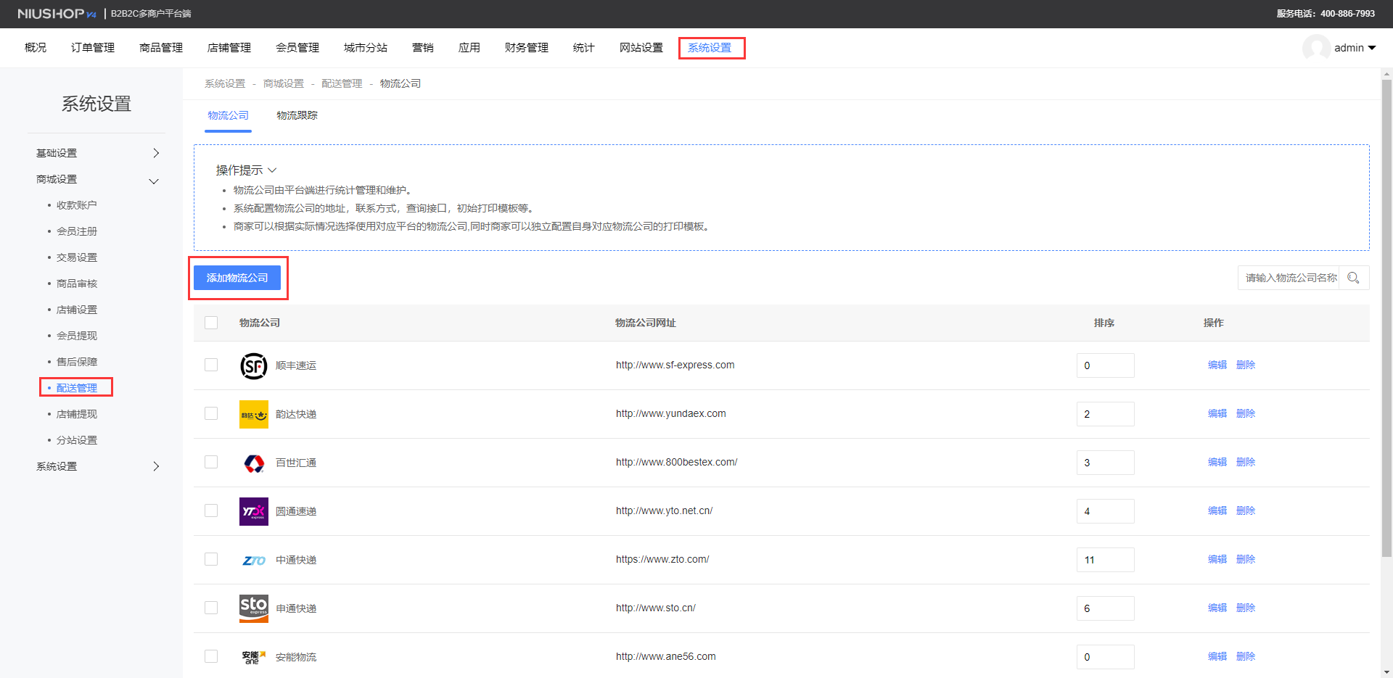Edit the 顺丰速运 entry

tap(1217, 365)
